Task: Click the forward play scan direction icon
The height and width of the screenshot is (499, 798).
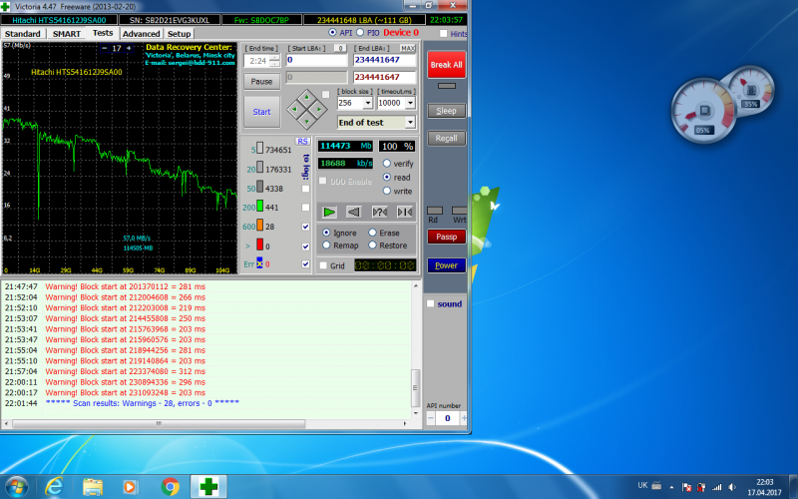Action: pyautogui.click(x=328, y=212)
